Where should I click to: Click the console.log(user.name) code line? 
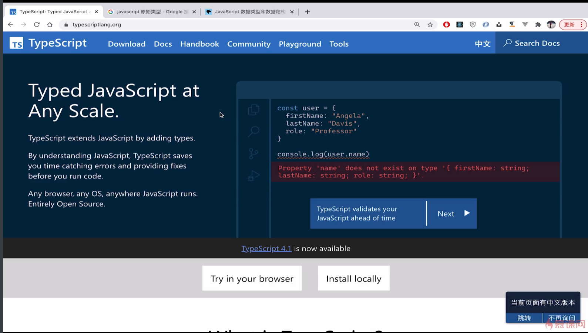[x=323, y=154]
